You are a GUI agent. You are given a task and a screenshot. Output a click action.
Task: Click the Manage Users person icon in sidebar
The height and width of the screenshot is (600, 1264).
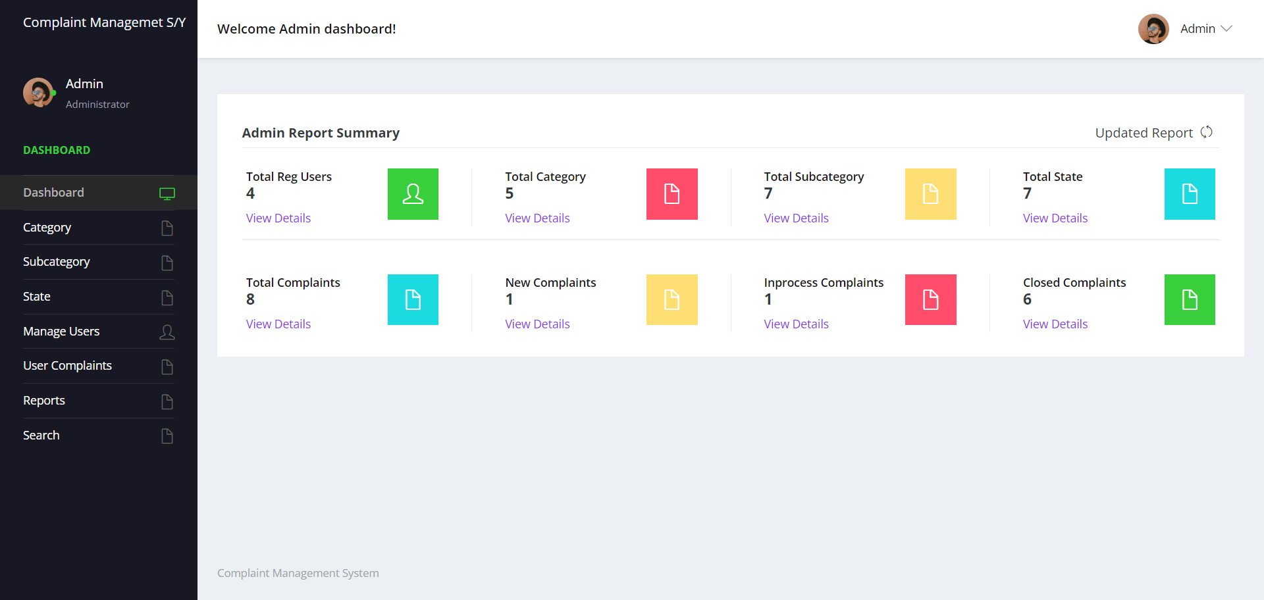pos(167,332)
